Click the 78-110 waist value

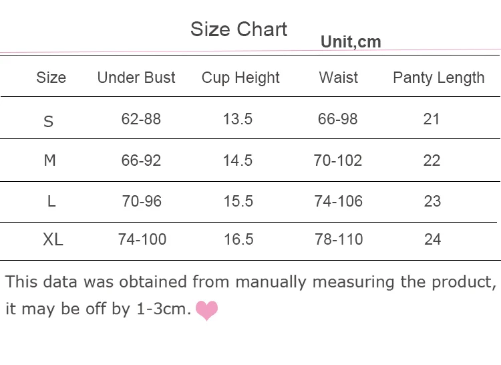[338, 239]
